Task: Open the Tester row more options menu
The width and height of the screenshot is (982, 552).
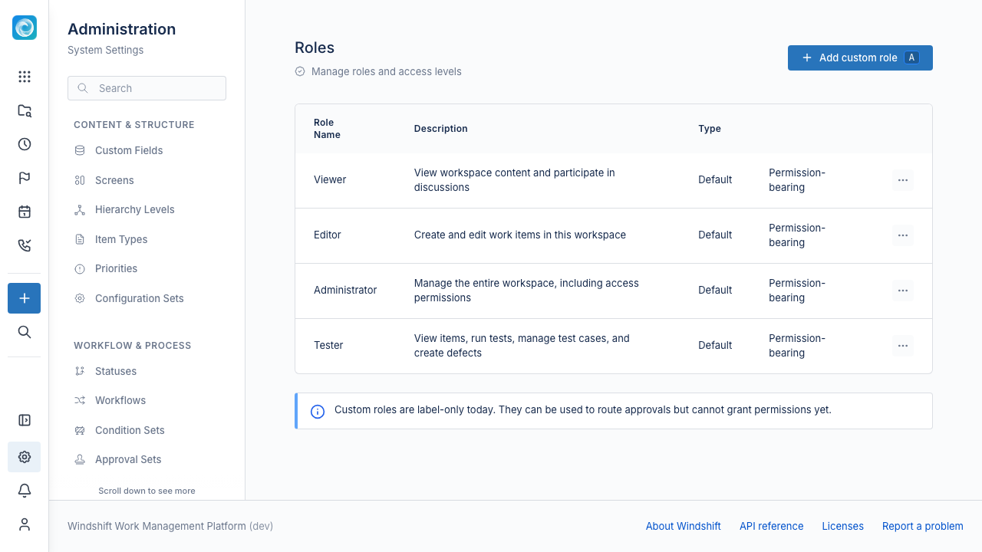Action: (903, 346)
